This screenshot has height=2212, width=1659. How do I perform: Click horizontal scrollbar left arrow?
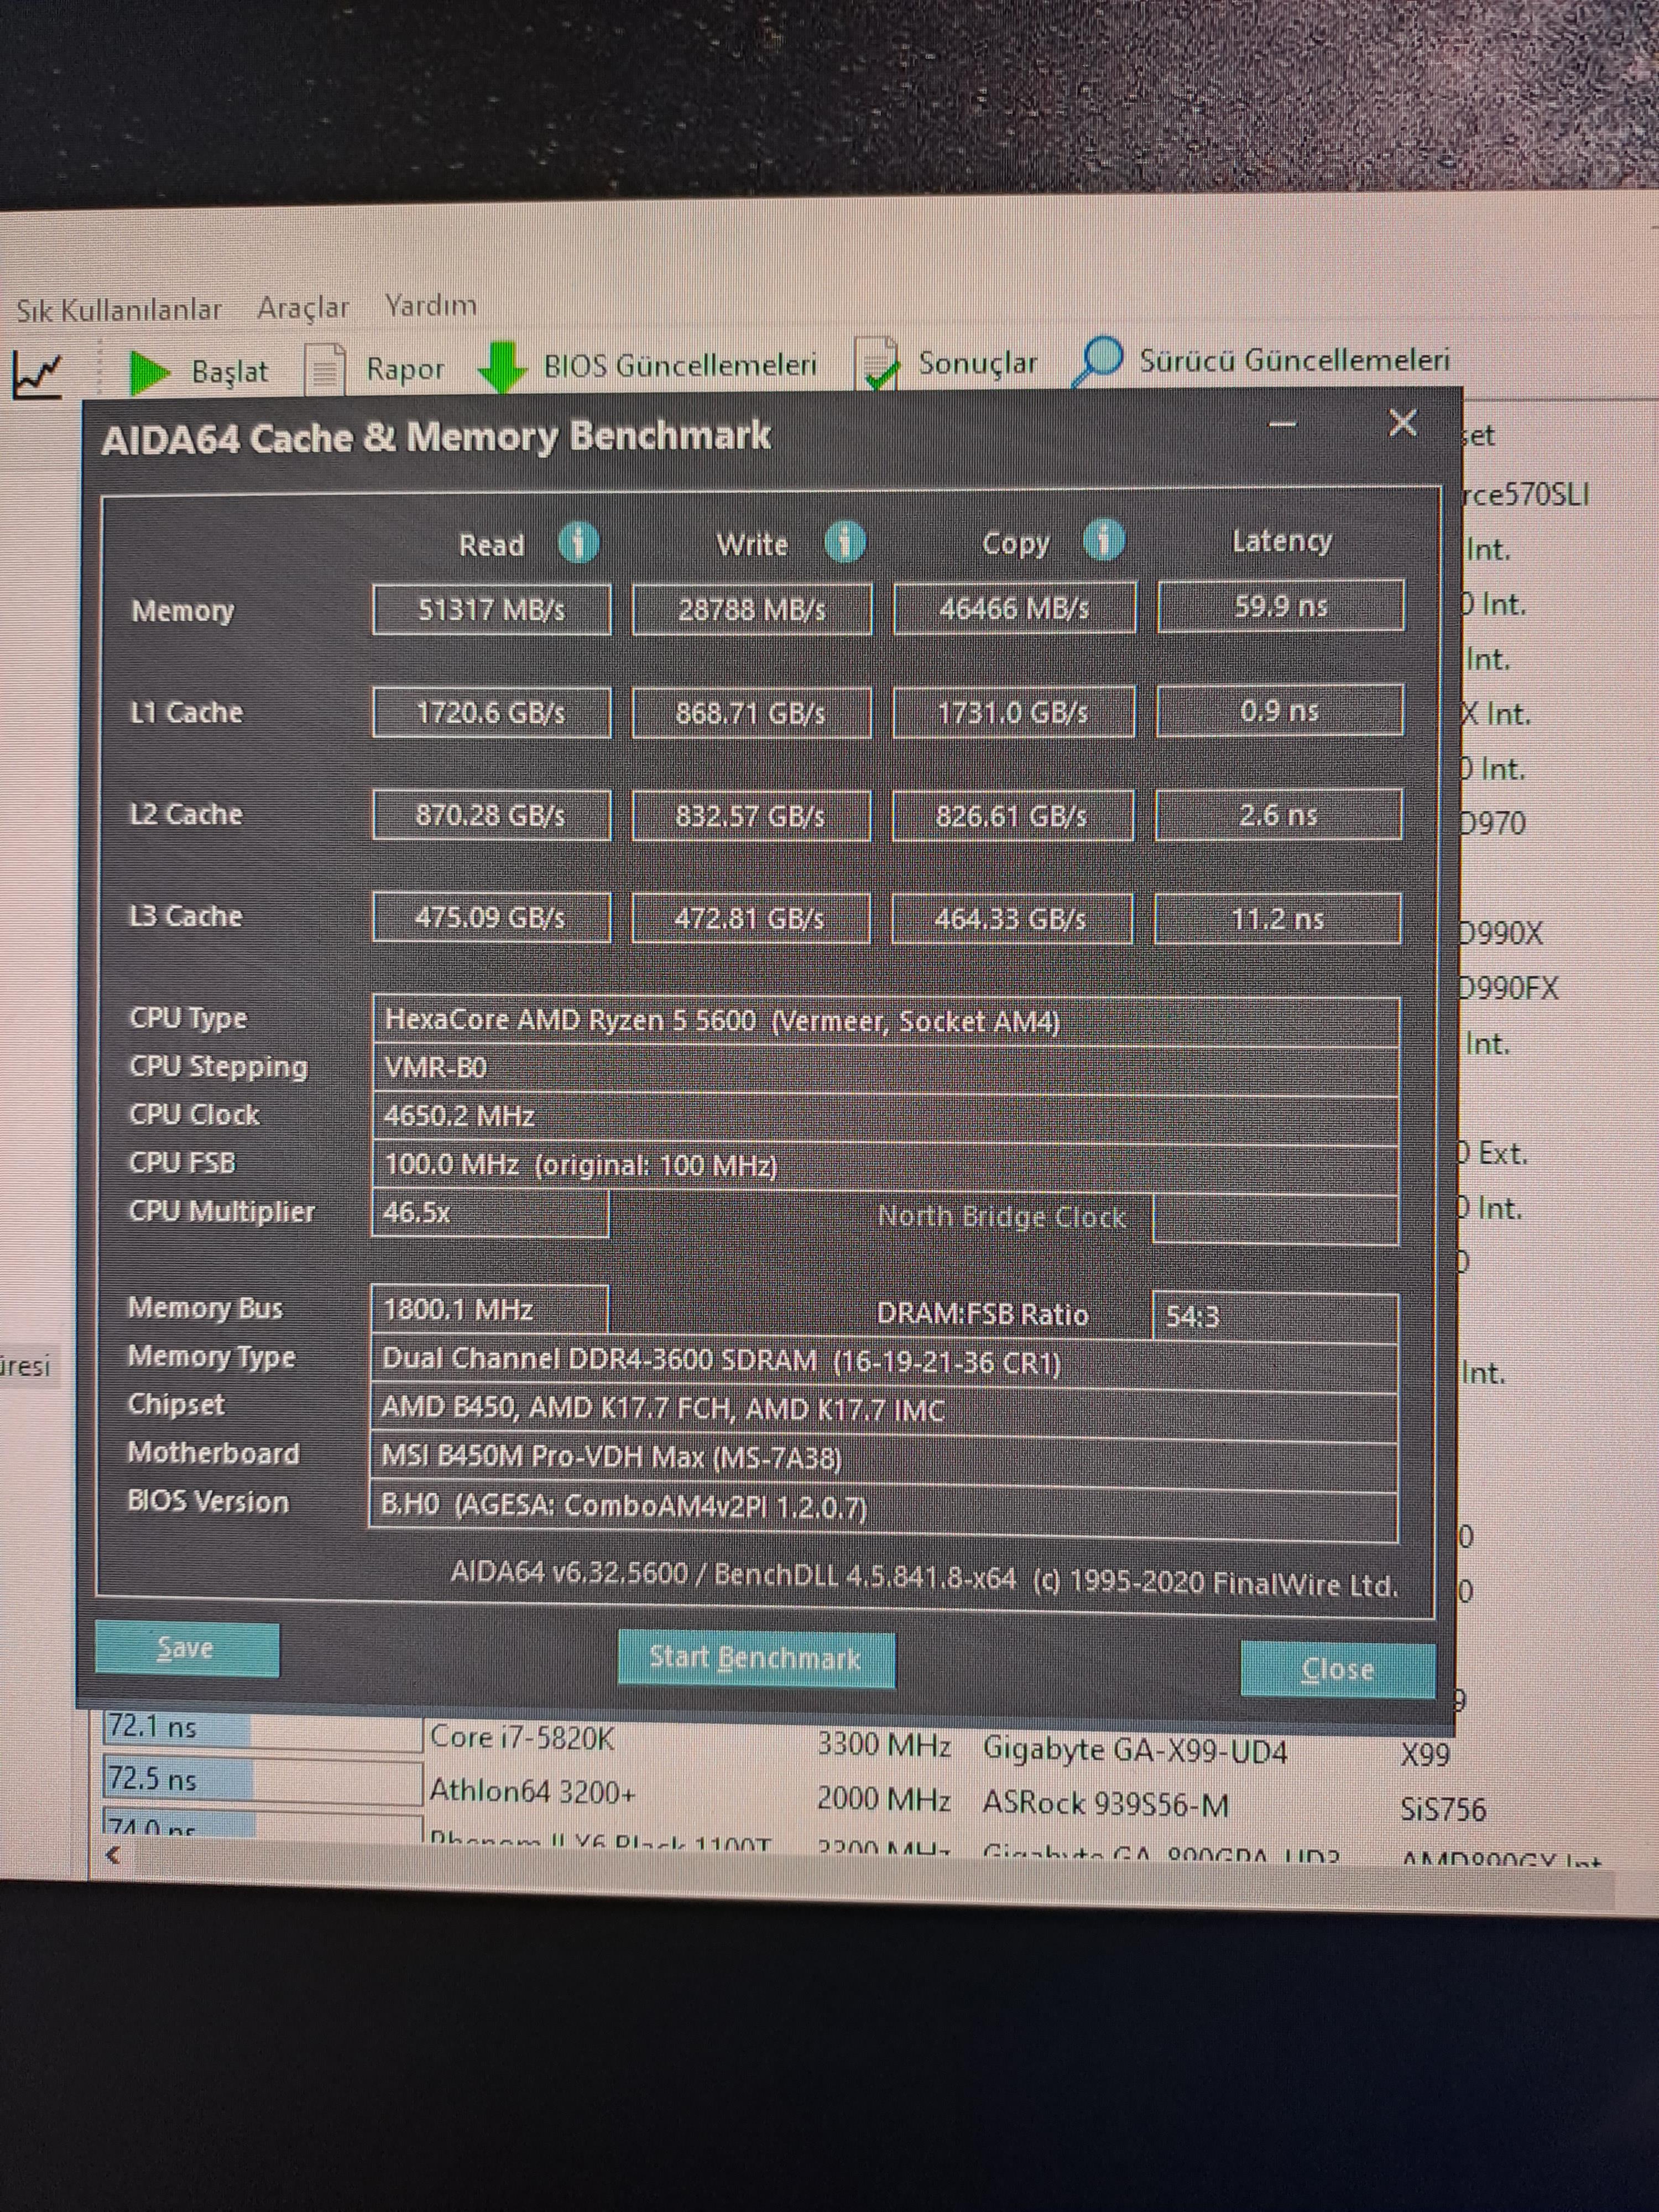pos(114,1856)
